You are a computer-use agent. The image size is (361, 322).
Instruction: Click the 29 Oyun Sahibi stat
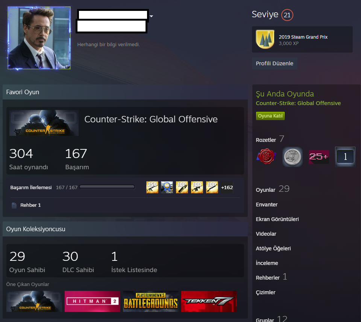27,262
